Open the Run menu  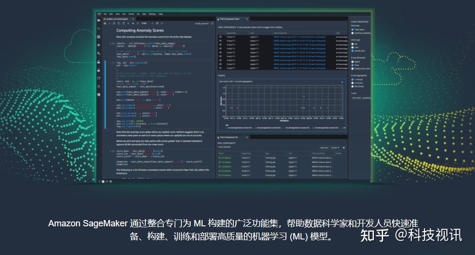pos(124,14)
